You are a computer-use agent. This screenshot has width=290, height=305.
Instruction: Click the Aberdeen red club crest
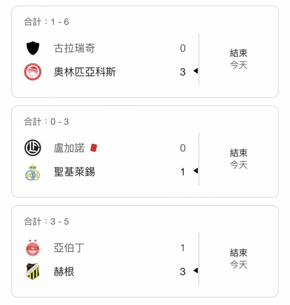pyautogui.click(x=33, y=248)
